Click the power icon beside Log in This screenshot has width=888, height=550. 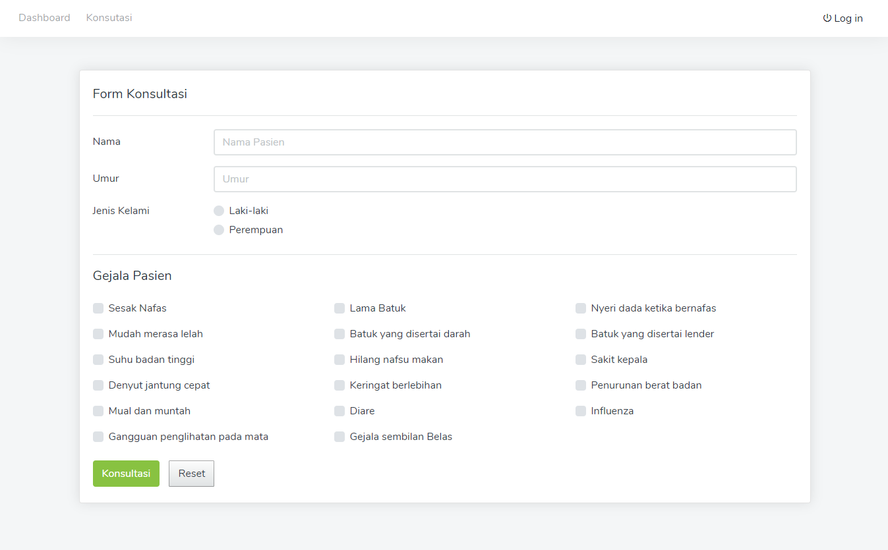(827, 18)
